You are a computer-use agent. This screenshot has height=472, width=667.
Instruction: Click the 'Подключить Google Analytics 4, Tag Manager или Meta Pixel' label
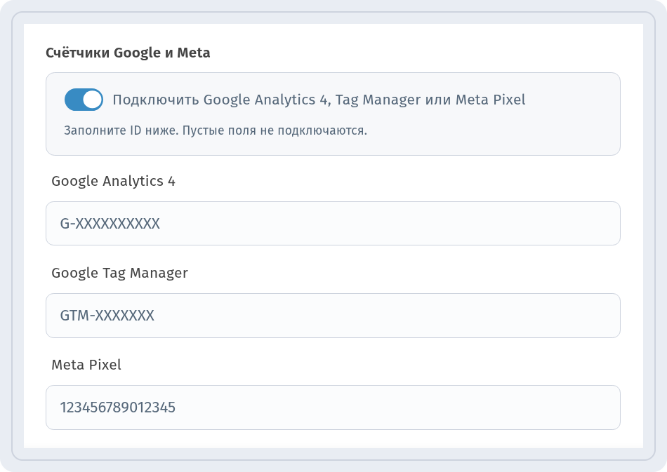[319, 100]
